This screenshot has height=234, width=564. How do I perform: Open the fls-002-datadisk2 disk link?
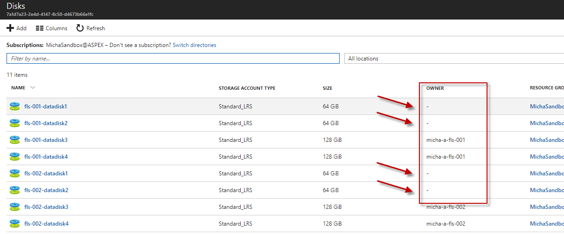coord(46,190)
